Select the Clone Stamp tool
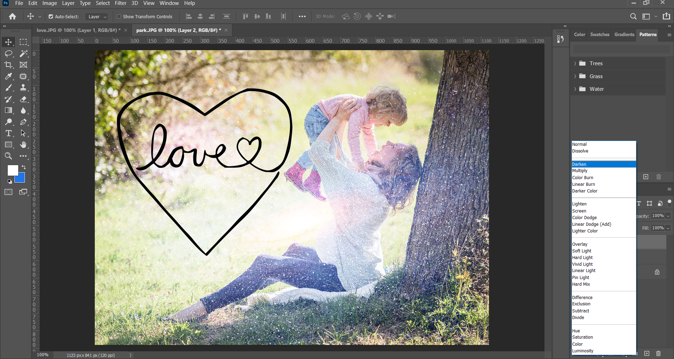Viewport: 674px width, 359px height. [23, 88]
